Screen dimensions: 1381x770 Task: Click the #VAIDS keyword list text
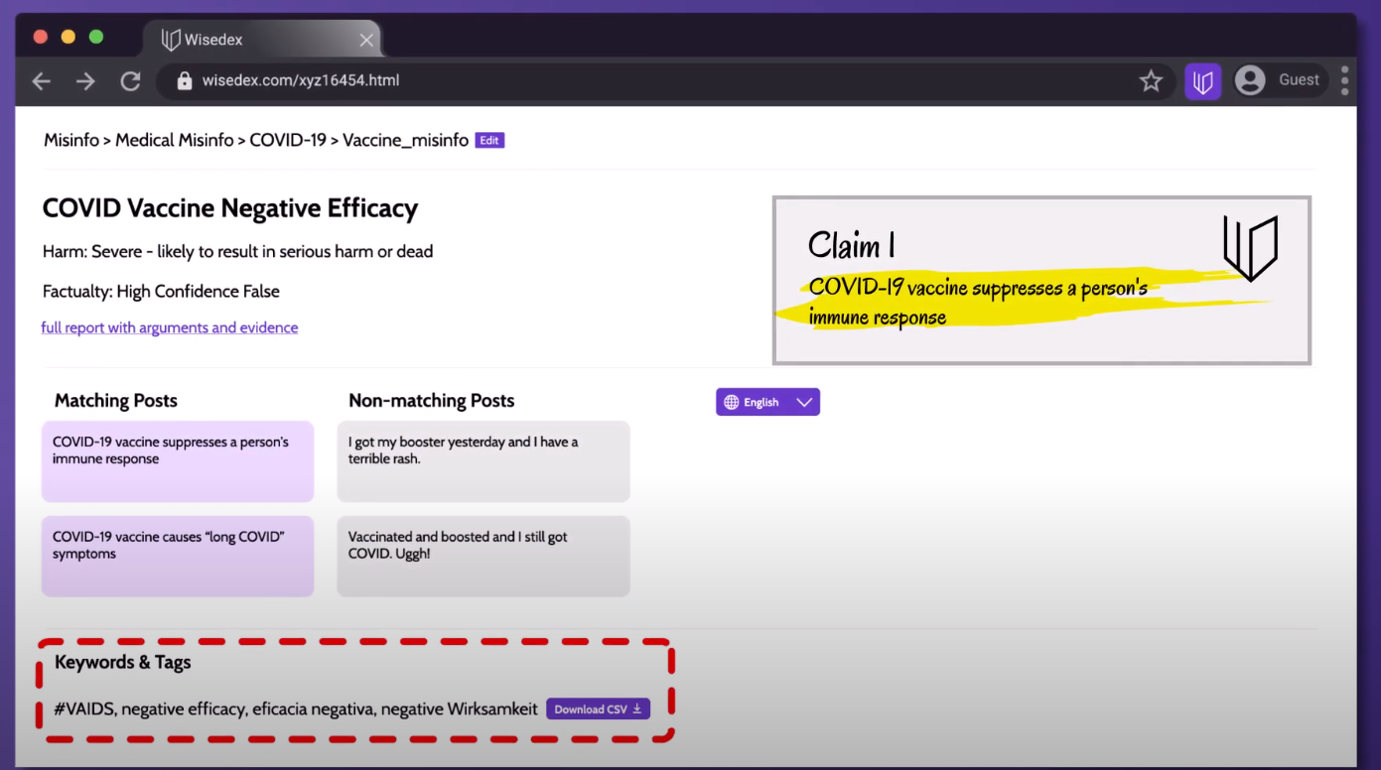tap(296, 709)
